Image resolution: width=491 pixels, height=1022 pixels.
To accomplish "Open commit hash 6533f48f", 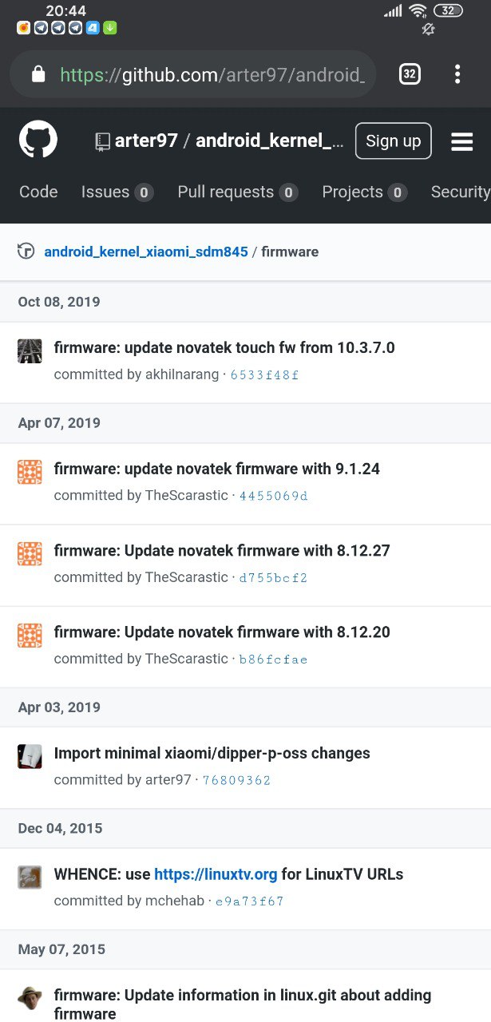I will pyautogui.click(x=264, y=374).
